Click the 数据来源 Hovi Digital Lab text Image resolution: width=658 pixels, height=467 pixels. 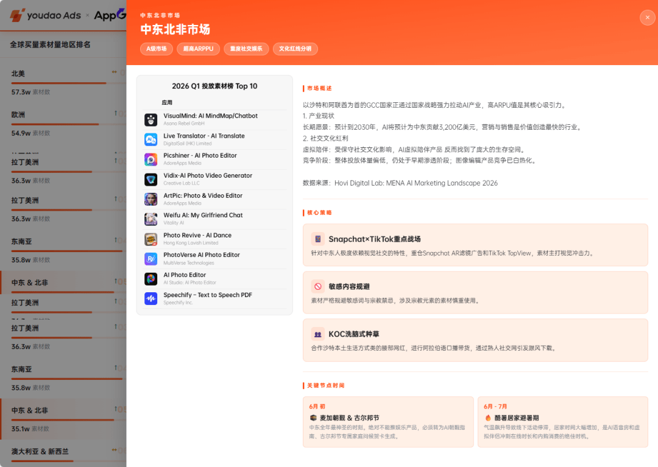point(400,183)
